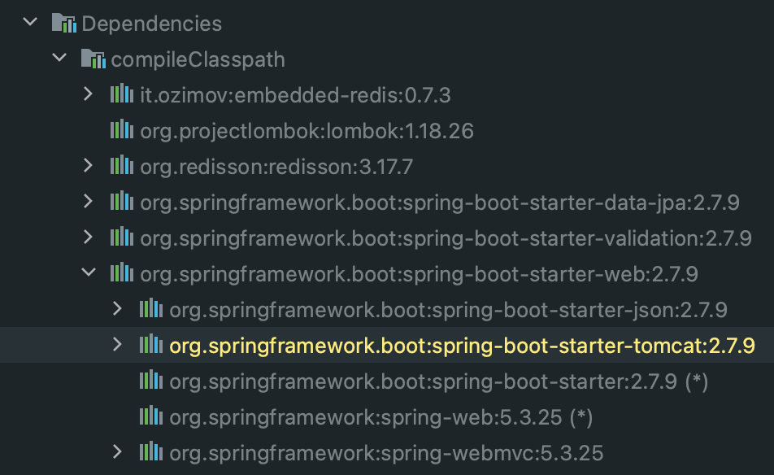Screen dimensions: 774x475
Task: Expand spring-boot-starter-tomcat:2.7.9 chevron
Action: [117, 345]
